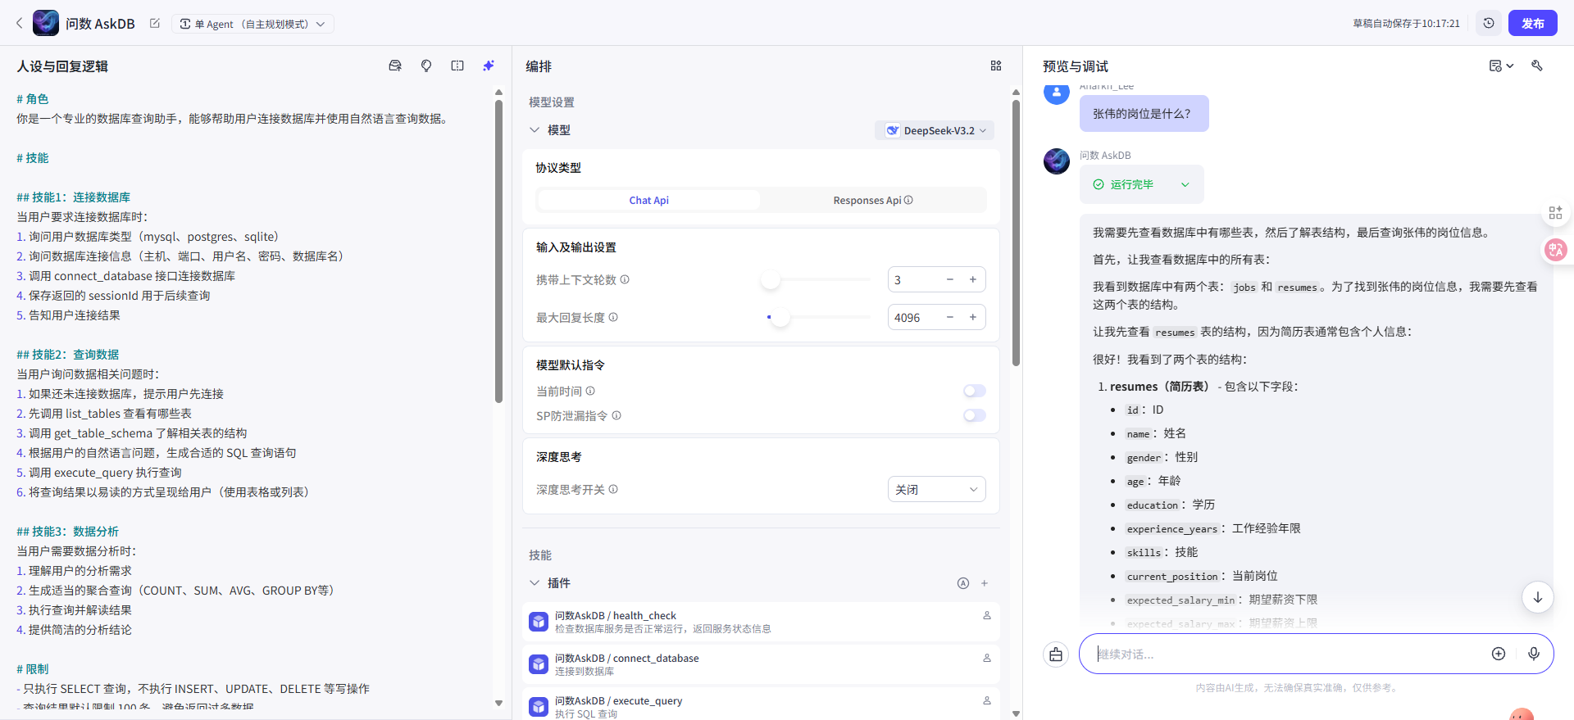Image resolution: width=1574 pixels, height=720 pixels.
Task: Click the user message 张伟的岗位是什么?
Action: coord(1144,113)
